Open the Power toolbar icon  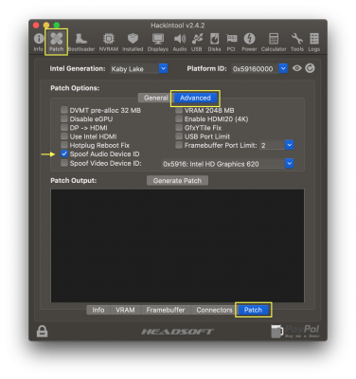[x=249, y=42]
